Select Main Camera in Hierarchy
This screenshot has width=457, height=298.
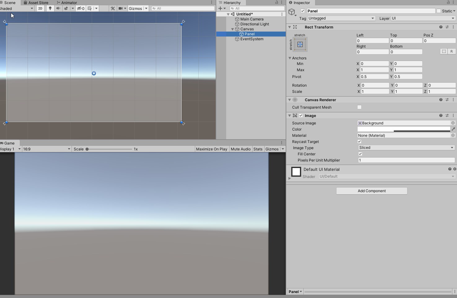252,19
